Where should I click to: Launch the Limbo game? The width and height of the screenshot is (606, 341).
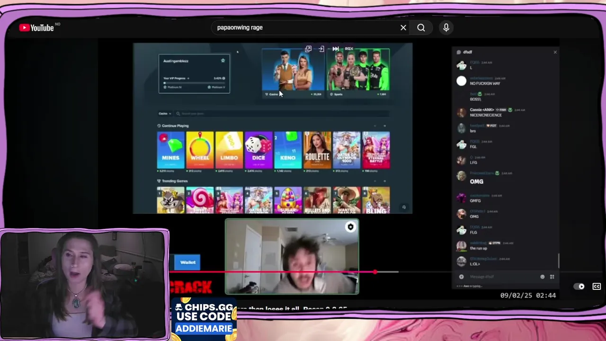tap(229, 150)
